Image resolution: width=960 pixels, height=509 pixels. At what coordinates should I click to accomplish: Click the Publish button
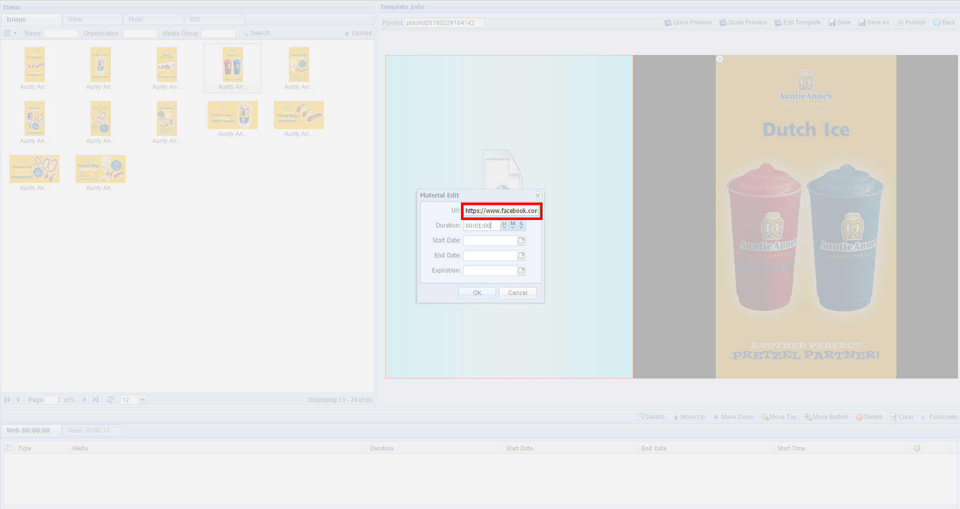(911, 22)
